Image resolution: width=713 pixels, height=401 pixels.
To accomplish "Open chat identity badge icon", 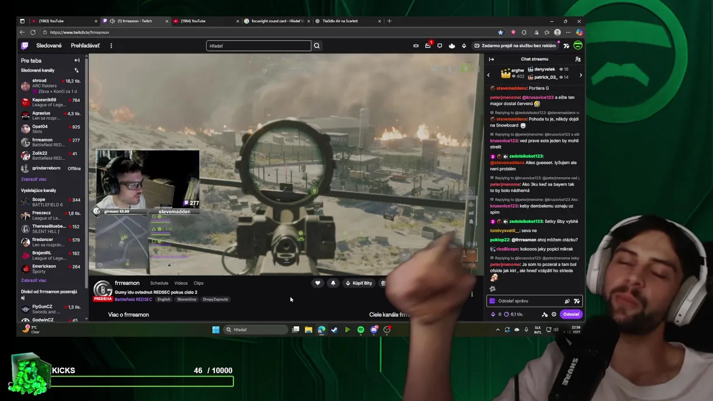I will pos(492,301).
